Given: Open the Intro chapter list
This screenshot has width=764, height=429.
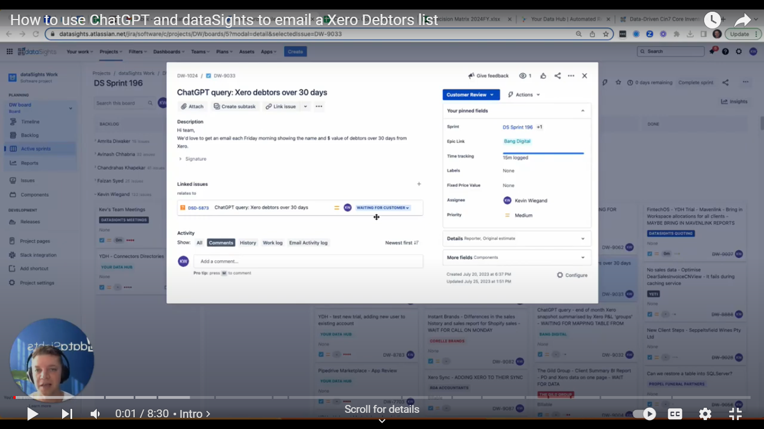Looking at the screenshot, I should click(x=195, y=414).
